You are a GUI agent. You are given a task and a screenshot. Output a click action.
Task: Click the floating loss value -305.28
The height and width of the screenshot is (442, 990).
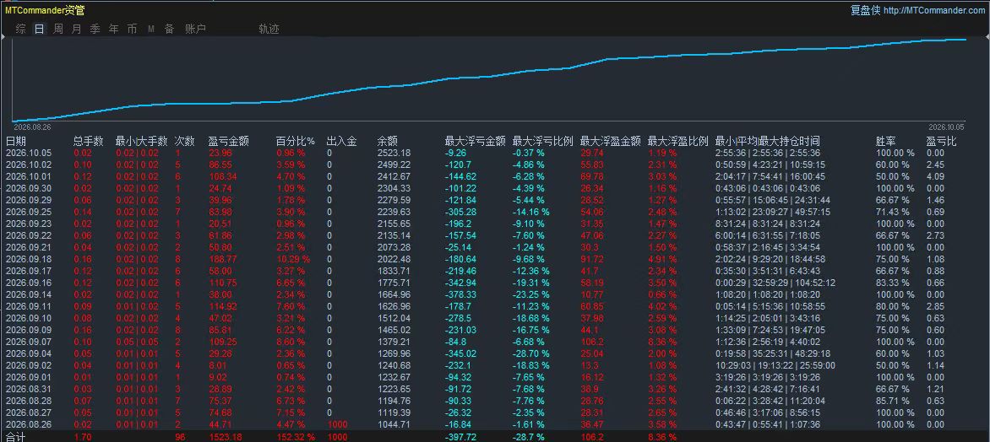click(x=460, y=212)
